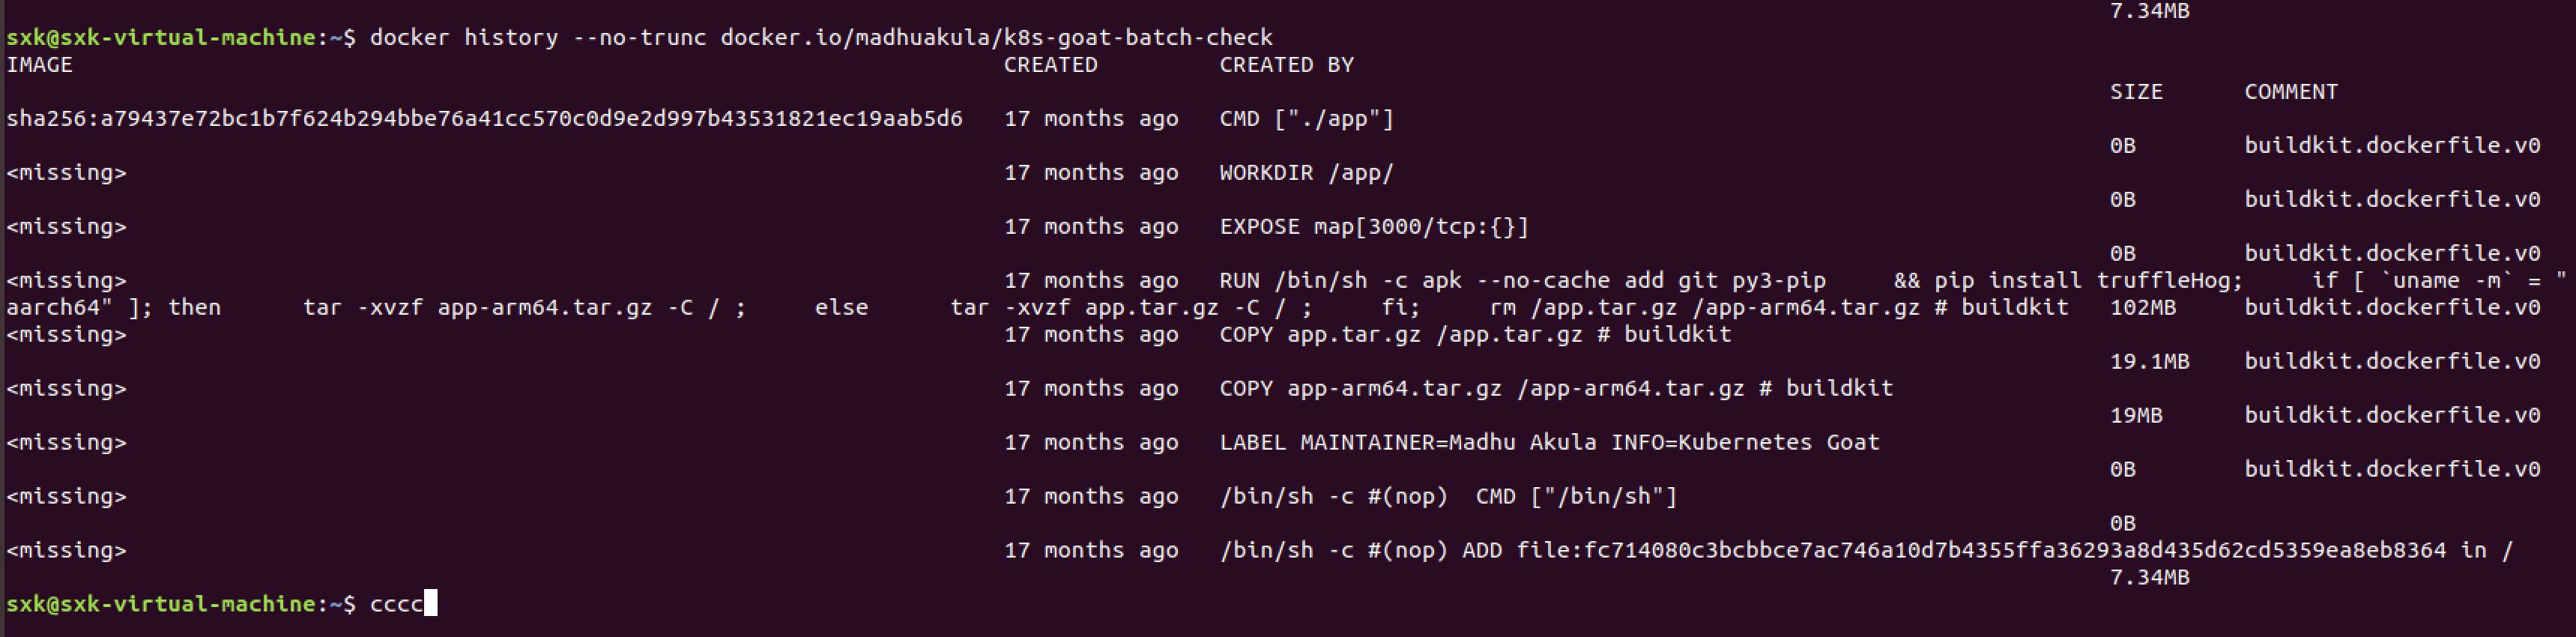The height and width of the screenshot is (637, 2576).
Task: Click the CREATED BY column header
Action: click(x=1286, y=65)
